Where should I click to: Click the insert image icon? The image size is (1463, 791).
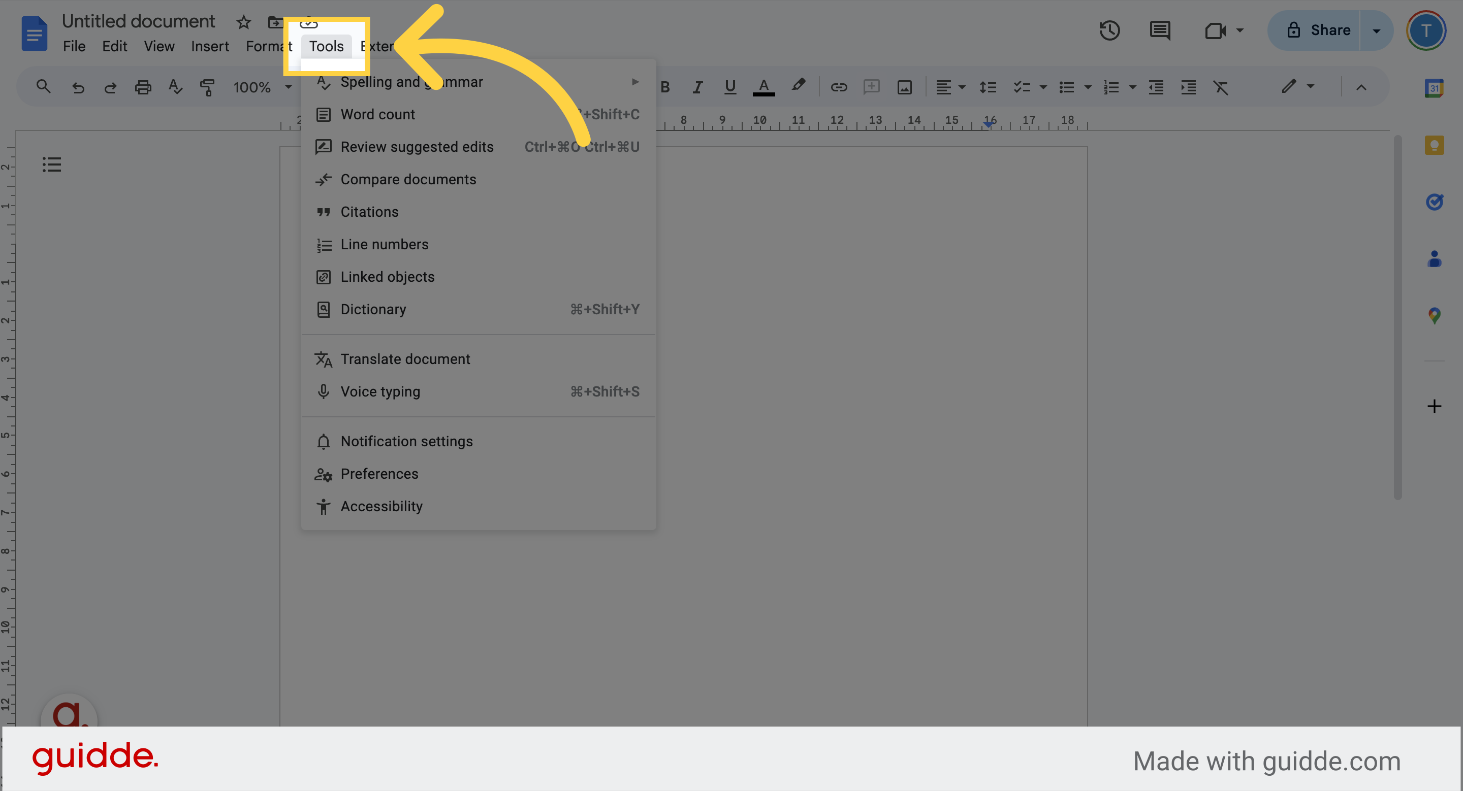(x=904, y=87)
